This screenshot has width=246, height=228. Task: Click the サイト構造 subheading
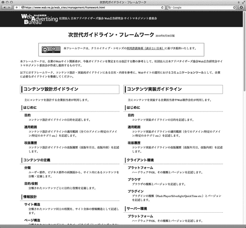pos(32,204)
